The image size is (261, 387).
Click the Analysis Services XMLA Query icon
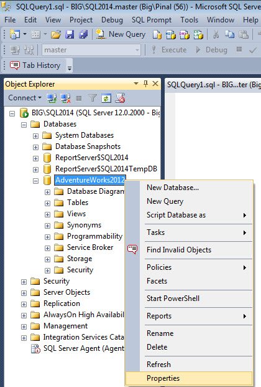tap(198, 34)
